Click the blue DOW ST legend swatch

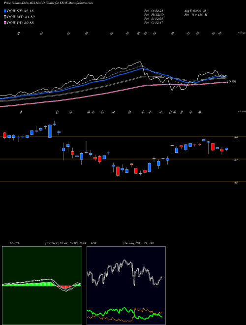click(5, 11)
